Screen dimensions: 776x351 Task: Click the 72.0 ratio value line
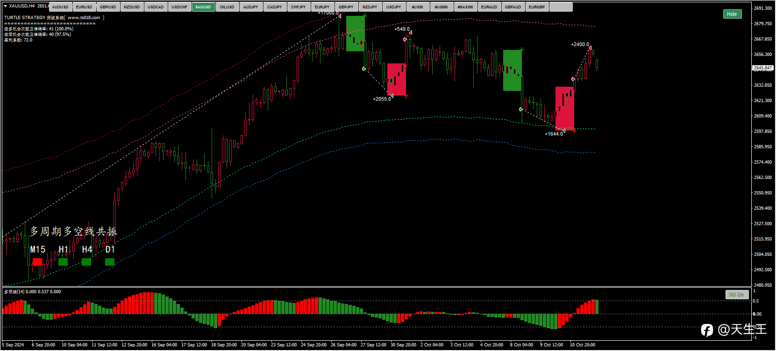[x=18, y=40]
